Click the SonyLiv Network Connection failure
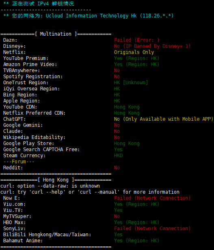Image resolution: width=214 pixels, height=250 pixels. 152,229
